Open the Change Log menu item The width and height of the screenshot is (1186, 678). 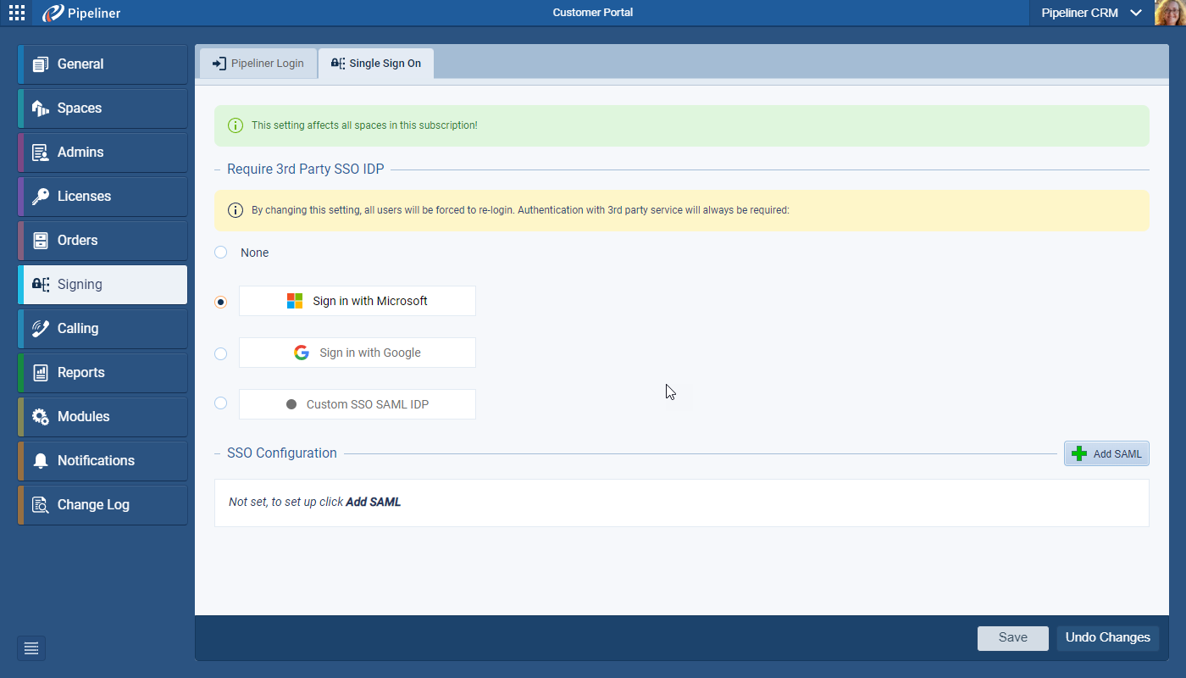coord(93,505)
